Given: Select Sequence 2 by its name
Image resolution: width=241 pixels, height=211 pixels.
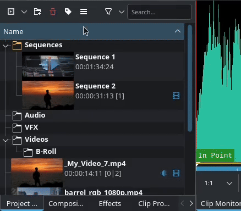Looking at the screenshot, I should (95, 86).
